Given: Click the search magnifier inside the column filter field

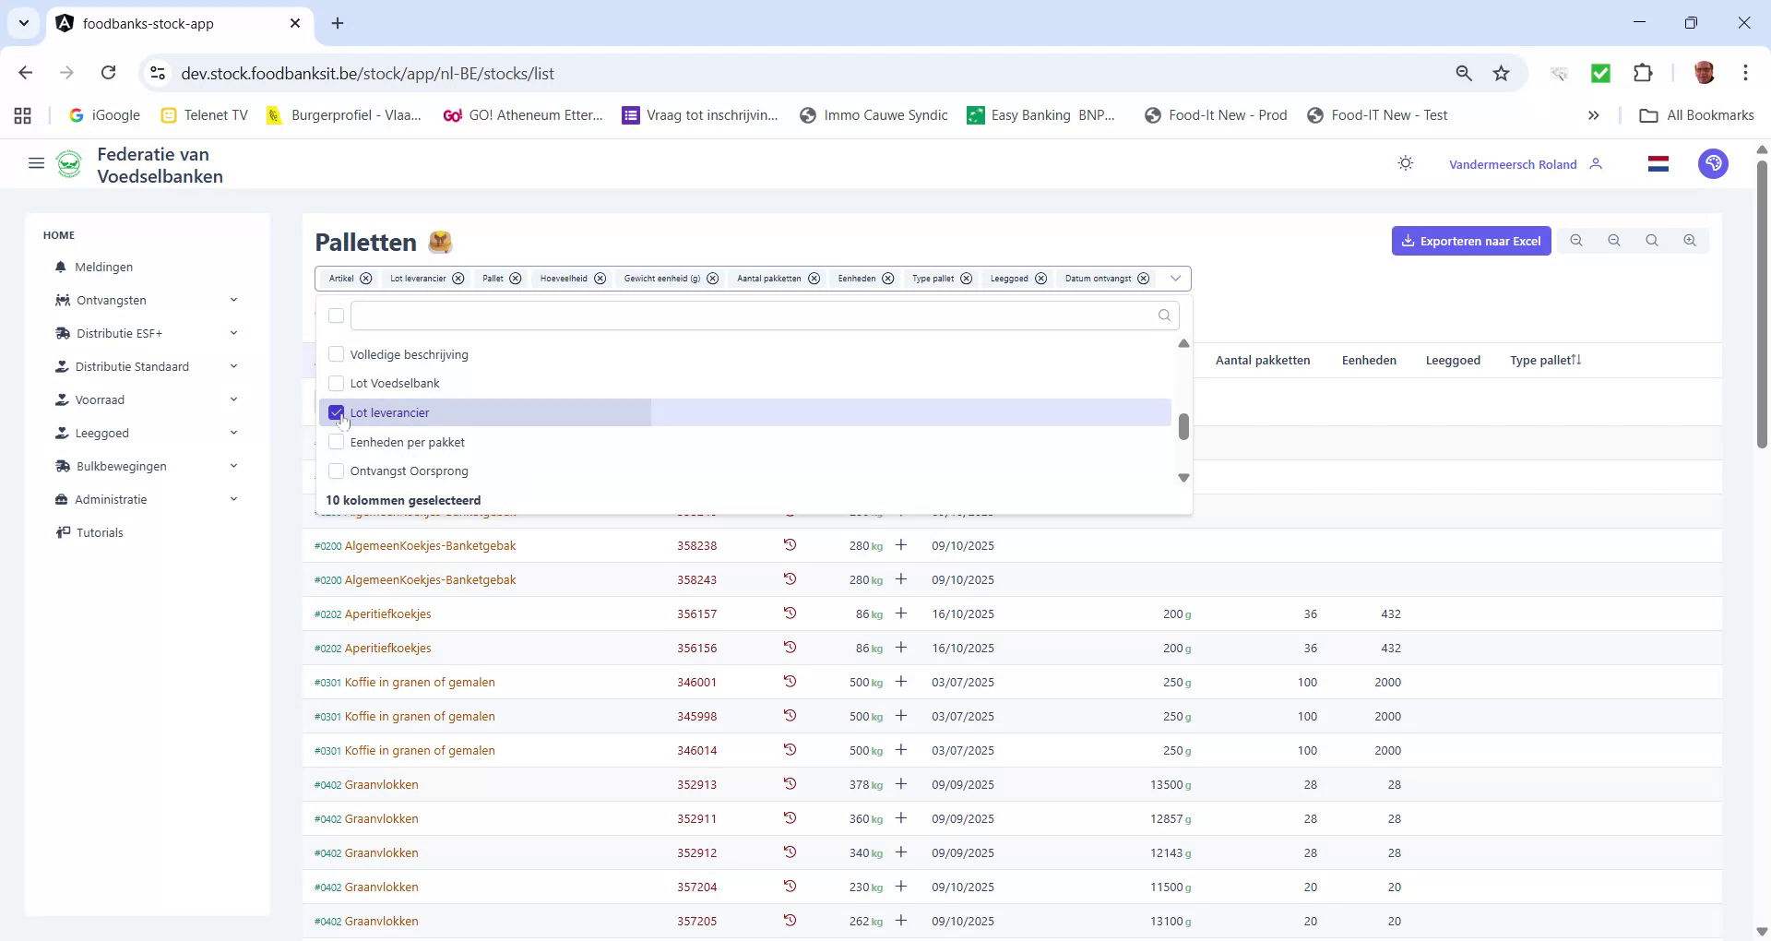Looking at the screenshot, I should pos(1164,316).
